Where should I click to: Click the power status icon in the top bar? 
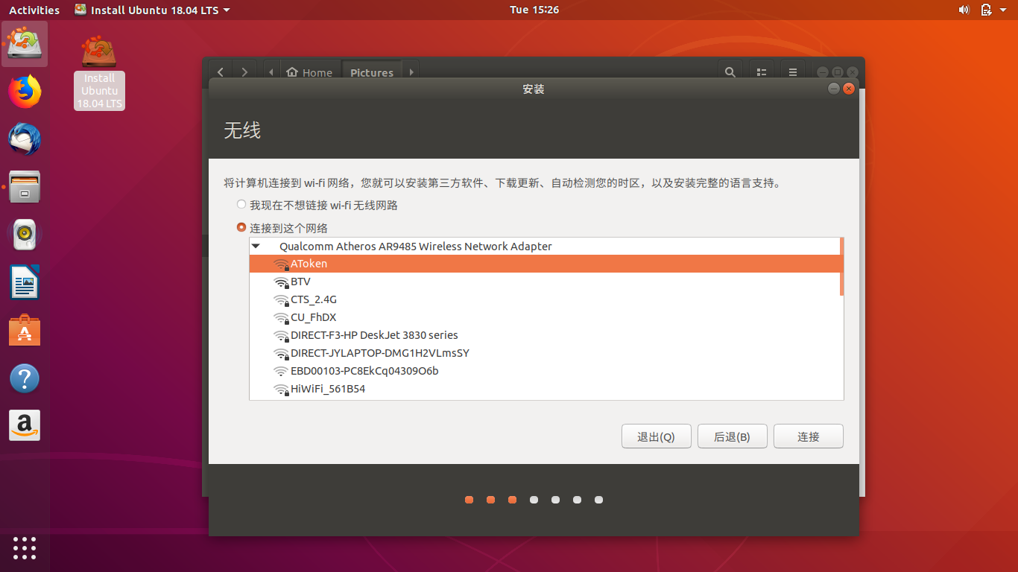tap(986, 10)
